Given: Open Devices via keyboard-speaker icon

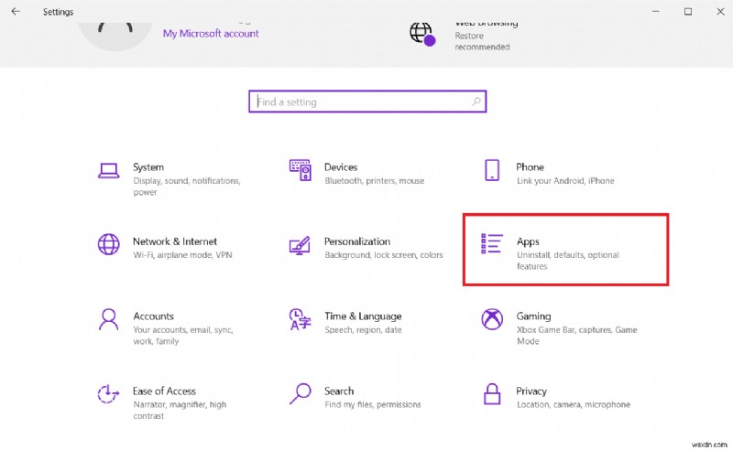Looking at the screenshot, I should 300,170.
